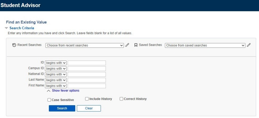The height and width of the screenshot is (118, 259).
Task: Click the Find an Existing Value heading
Action: pos(26,22)
